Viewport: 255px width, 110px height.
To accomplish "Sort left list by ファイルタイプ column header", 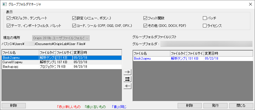I will pyautogui.click(x=47, y=53).
